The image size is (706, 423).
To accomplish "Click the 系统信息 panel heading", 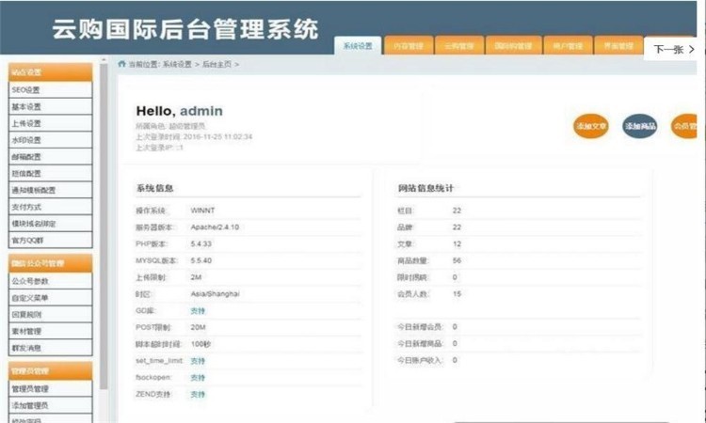I will (155, 188).
